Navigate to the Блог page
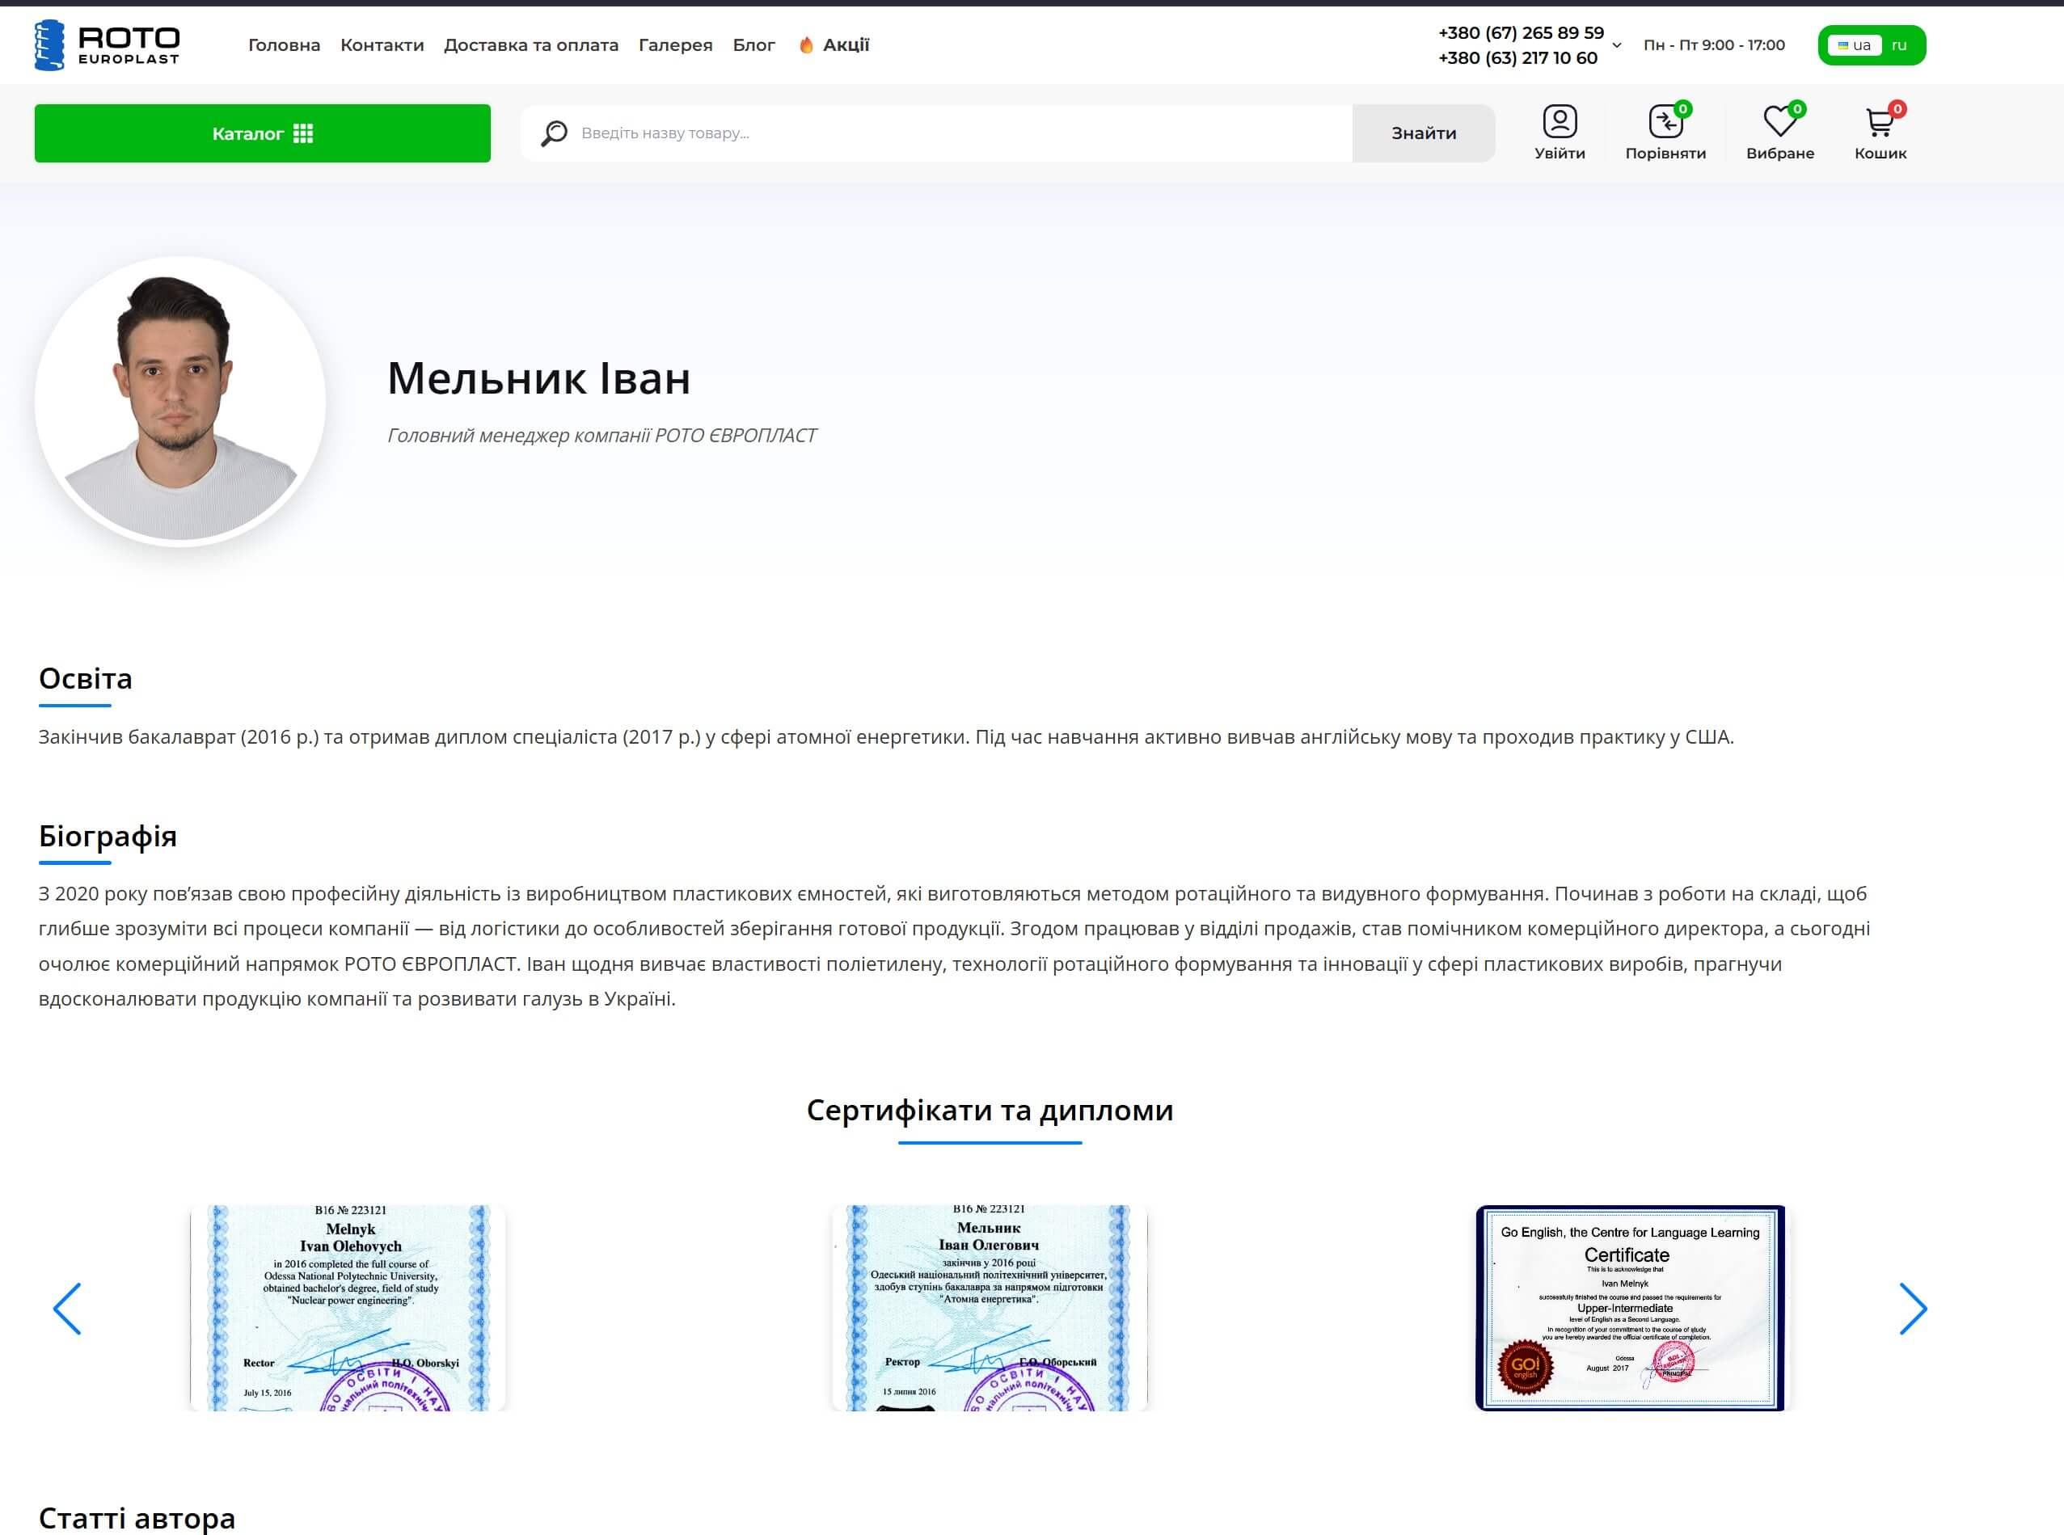Viewport: 2064px width, 1535px height. coord(753,44)
